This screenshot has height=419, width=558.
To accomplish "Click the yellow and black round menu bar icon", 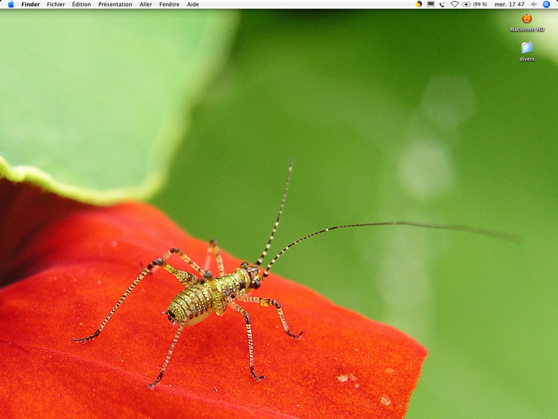I will point(419,4).
